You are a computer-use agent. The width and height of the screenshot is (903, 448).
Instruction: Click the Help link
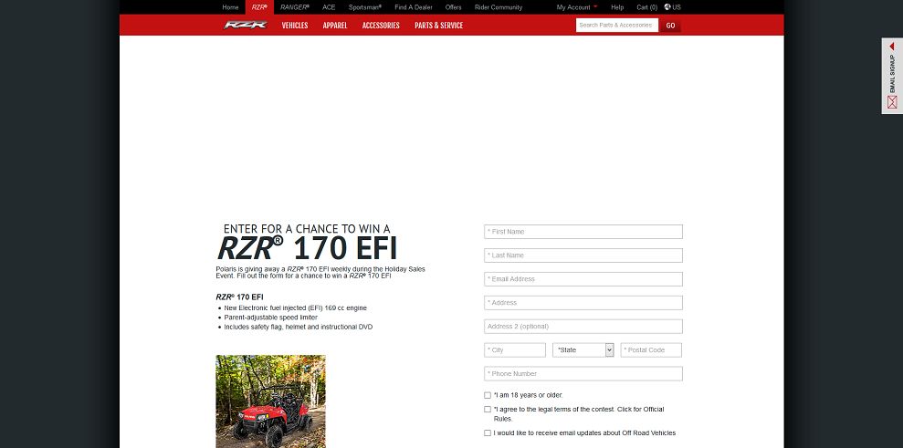click(617, 7)
